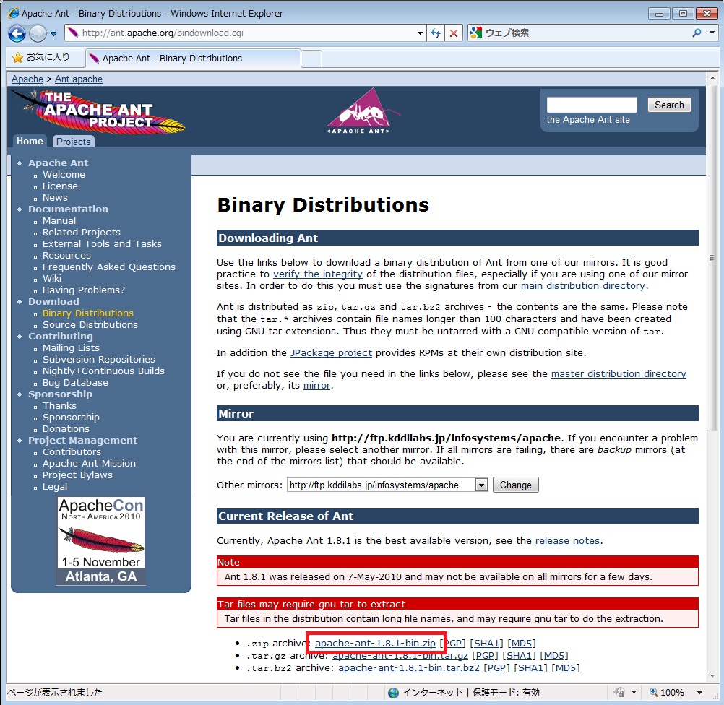724x705 pixels.
Task: Open Having Problems? sidebar link
Action: [84, 290]
